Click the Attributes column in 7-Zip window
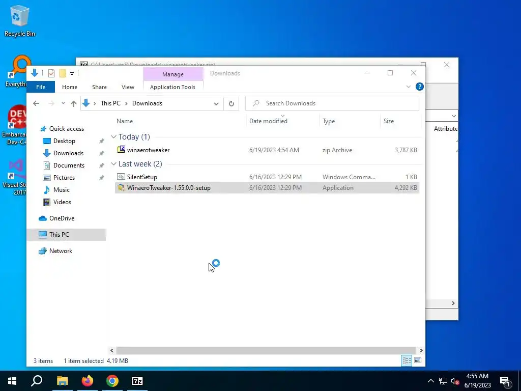521x391 pixels. (x=445, y=129)
